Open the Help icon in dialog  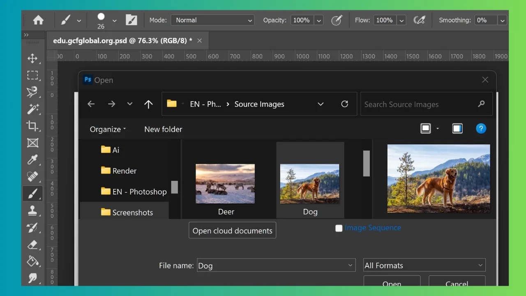(481, 129)
